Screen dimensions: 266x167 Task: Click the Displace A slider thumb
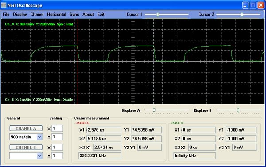(154, 110)
